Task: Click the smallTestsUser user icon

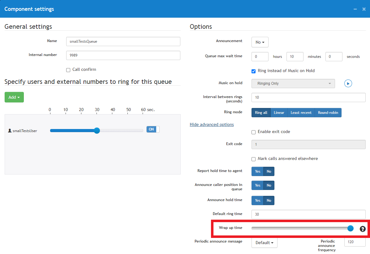Action: pos(10,131)
